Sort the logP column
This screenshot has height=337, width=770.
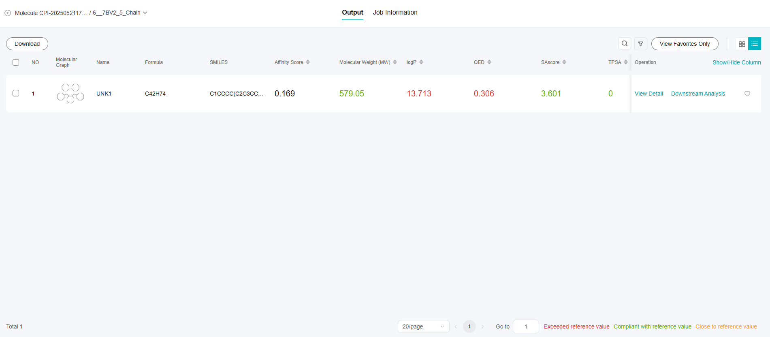[421, 62]
